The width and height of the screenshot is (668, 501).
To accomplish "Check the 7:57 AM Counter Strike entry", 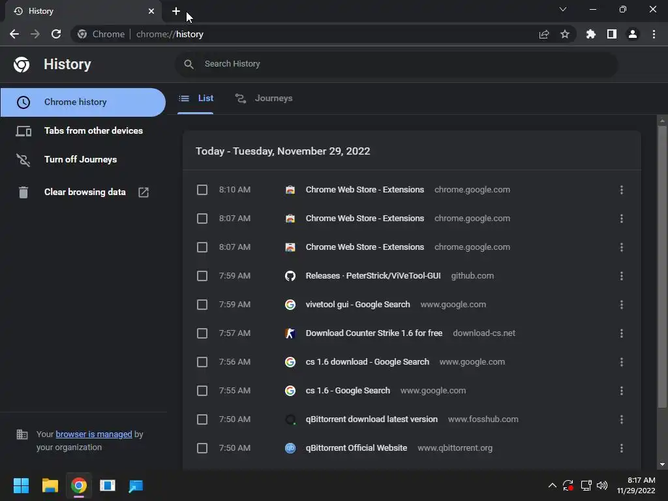I will 202,333.
